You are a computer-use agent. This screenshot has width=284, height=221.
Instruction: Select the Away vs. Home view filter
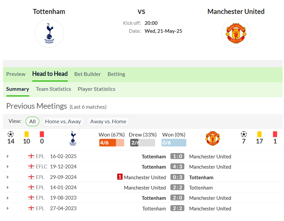coord(108,121)
